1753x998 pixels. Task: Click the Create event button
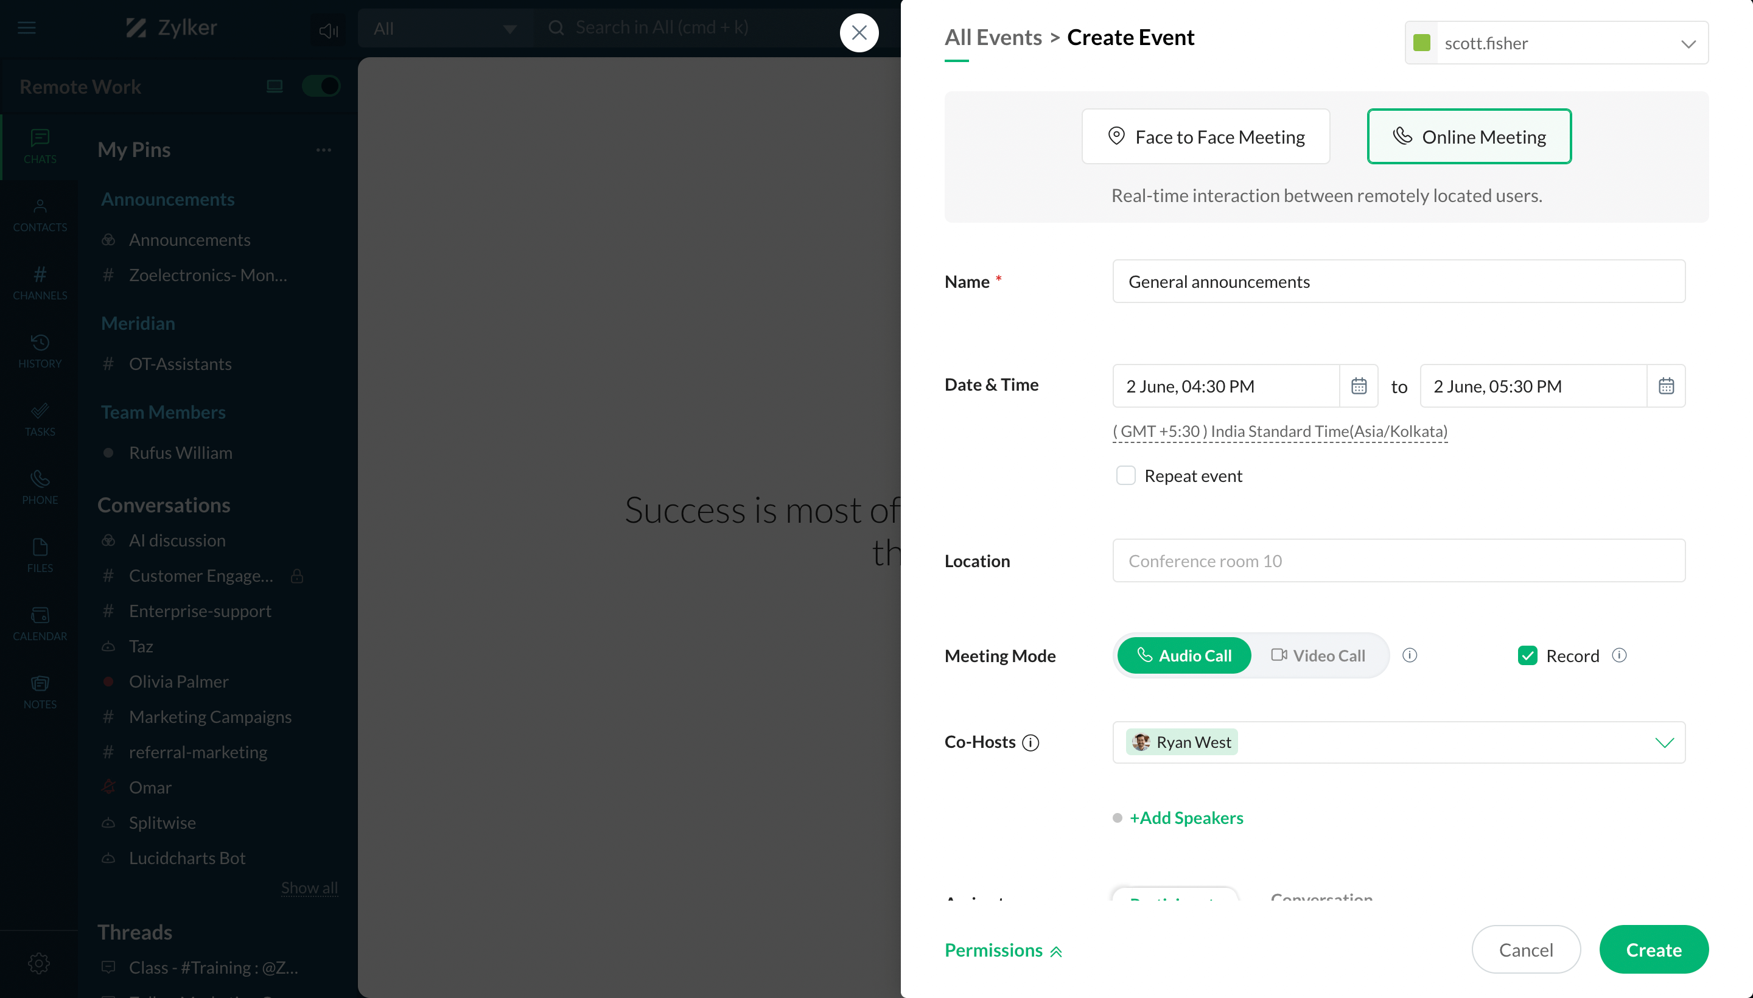pyautogui.click(x=1653, y=950)
